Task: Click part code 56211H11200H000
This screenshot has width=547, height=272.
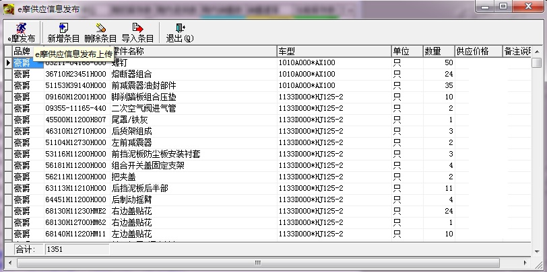Action: 75,177
